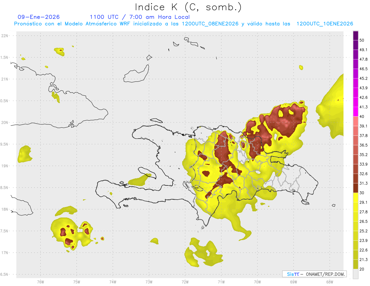The width and height of the screenshot is (370, 286).
Task: Click the forecast description line starting "Pronostico con el Modelo"
Action: [183, 24]
